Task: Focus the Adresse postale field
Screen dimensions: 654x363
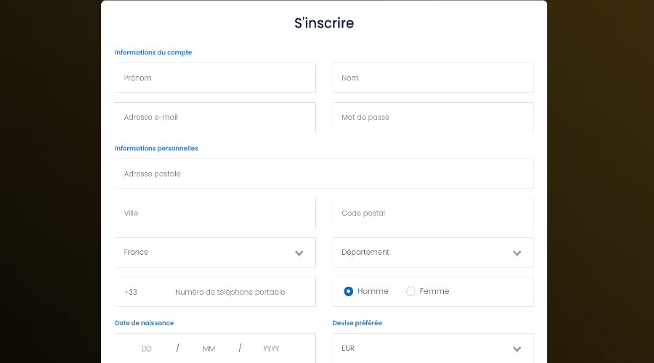Action: pyautogui.click(x=324, y=174)
